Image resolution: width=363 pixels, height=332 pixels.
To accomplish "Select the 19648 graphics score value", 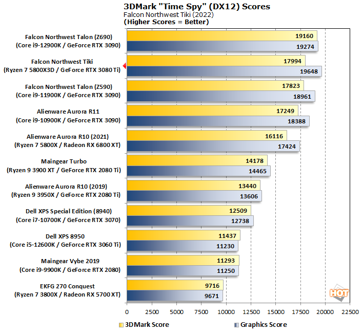I will tap(309, 71).
